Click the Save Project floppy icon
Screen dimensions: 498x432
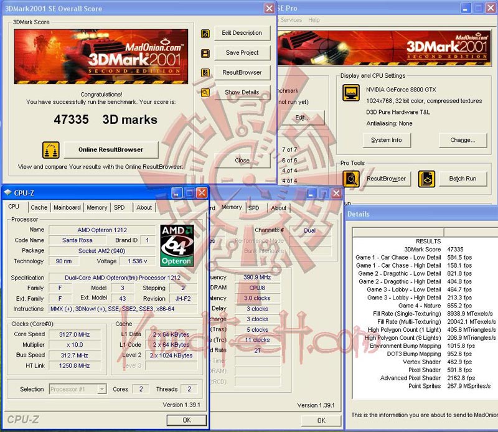pyautogui.click(x=205, y=54)
